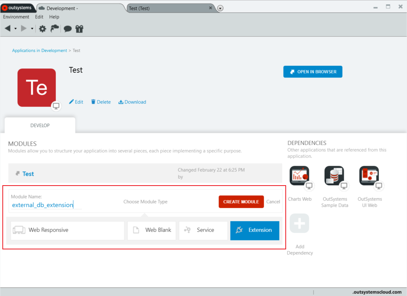Open Environment settings via the gear icon
The height and width of the screenshot is (296, 407).
coord(42,29)
